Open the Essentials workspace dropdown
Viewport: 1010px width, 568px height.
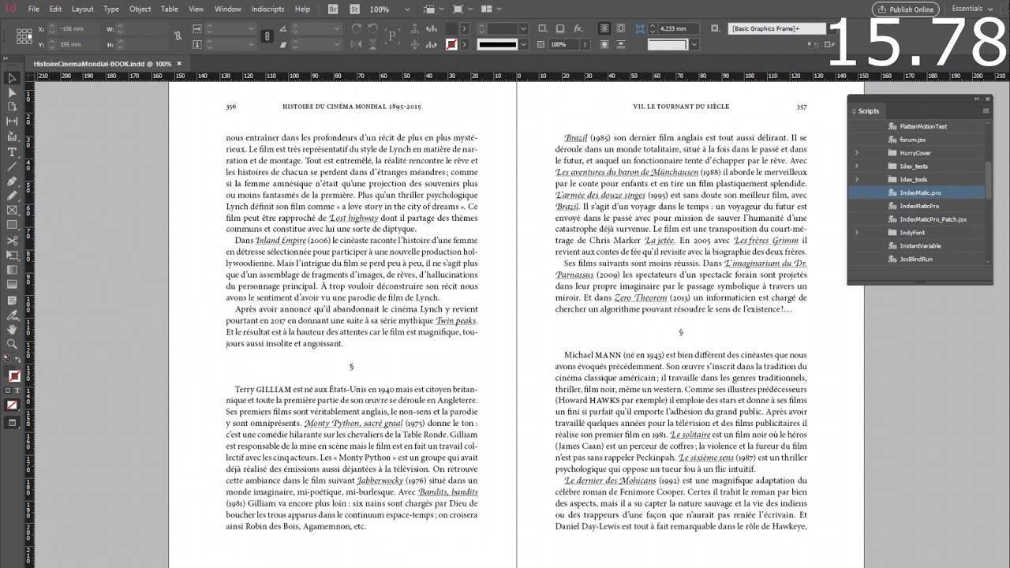coord(971,9)
